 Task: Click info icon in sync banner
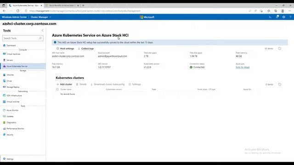[x=55, y=42]
